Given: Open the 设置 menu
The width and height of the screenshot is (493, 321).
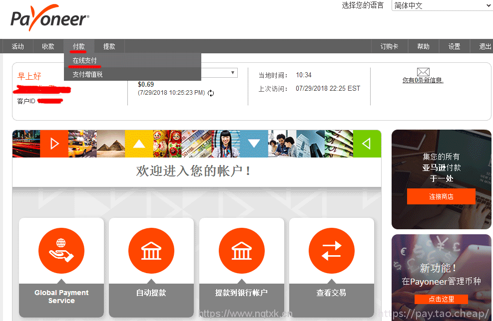Looking at the screenshot, I should point(455,46).
